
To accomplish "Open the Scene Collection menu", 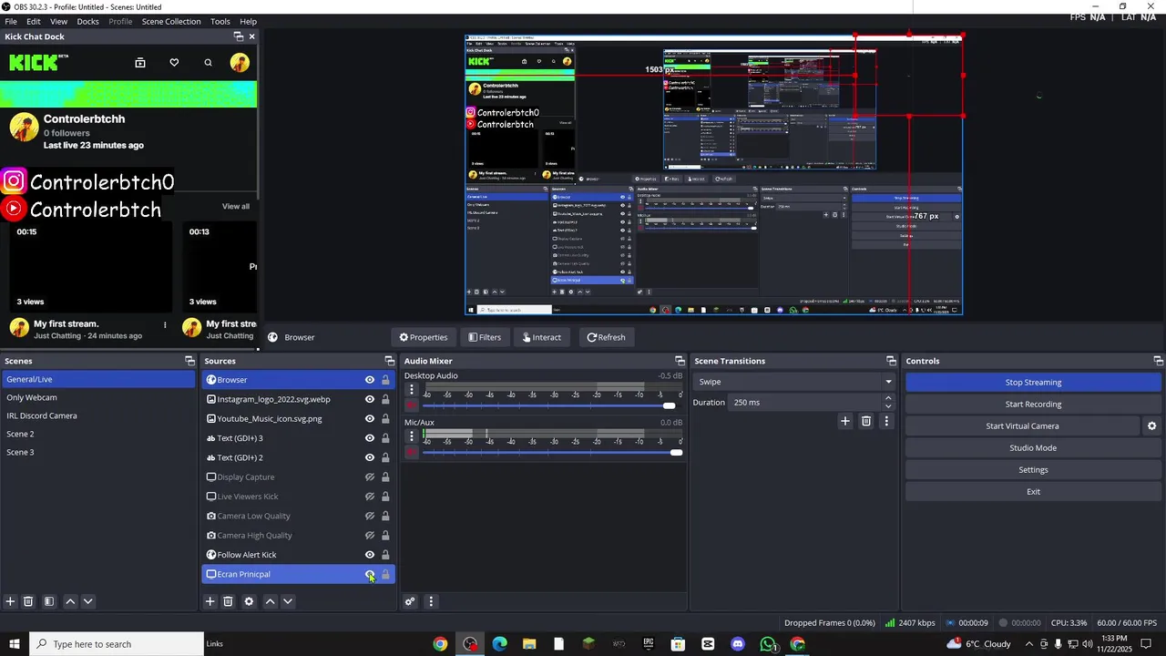I will coord(171,21).
